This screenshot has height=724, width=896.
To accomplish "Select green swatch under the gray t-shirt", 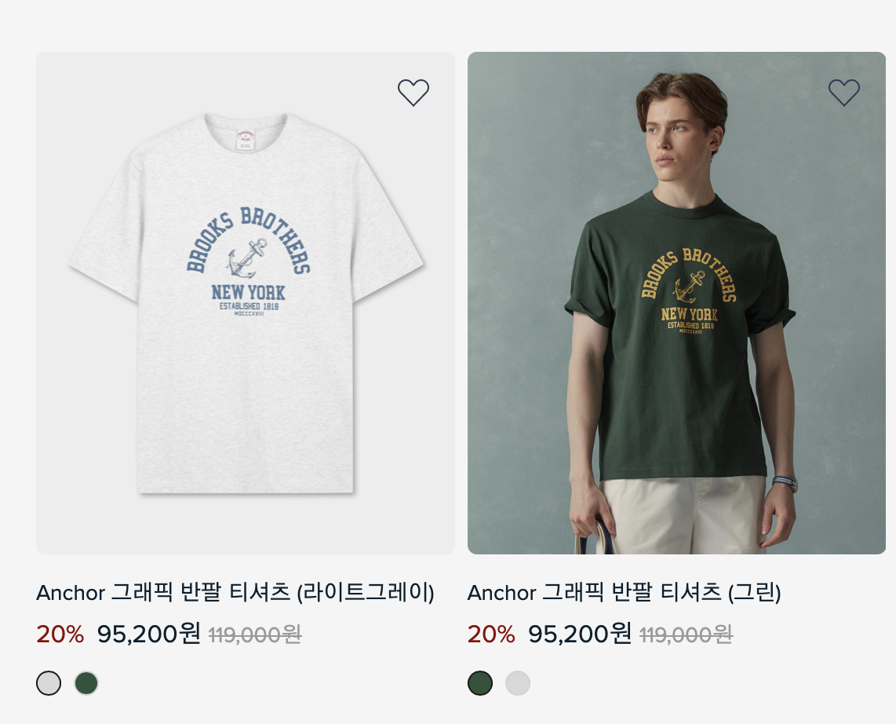I will [86, 683].
